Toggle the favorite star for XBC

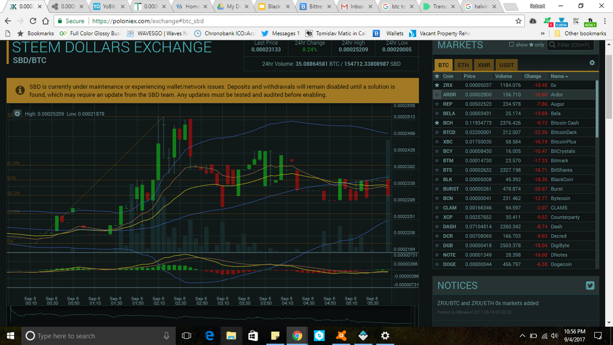tap(437, 142)
